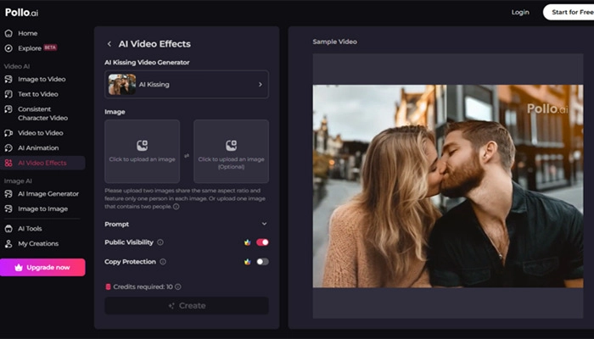Click the AI Tools icon
The width and height of the screenshot is (594, 339).
click(8, 229)
